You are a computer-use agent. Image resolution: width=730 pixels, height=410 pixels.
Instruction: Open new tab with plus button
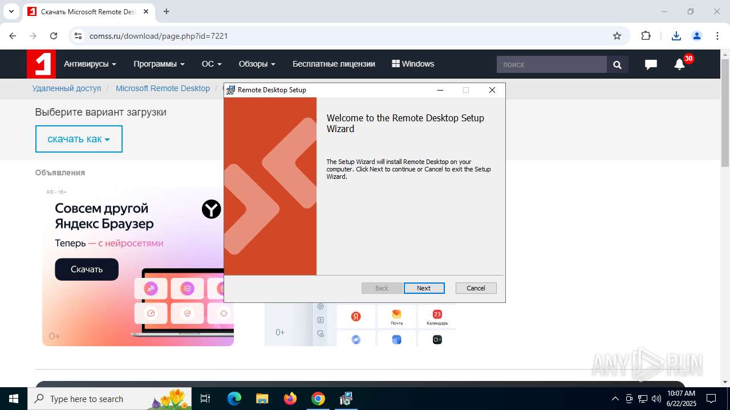click(167, 11)
